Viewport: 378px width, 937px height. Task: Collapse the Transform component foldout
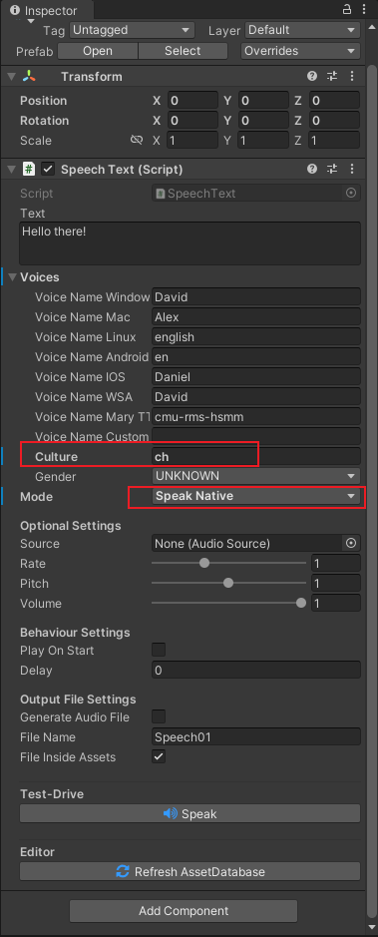(x=11, y=77)
